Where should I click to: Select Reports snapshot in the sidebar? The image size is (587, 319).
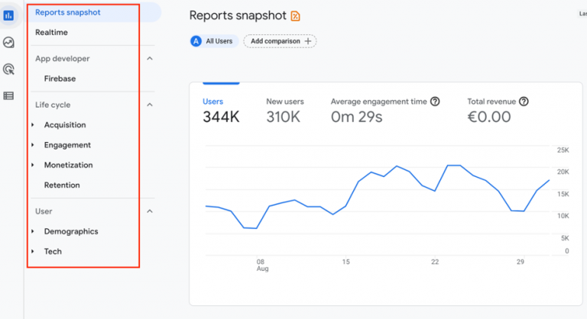tap(68, 12)
